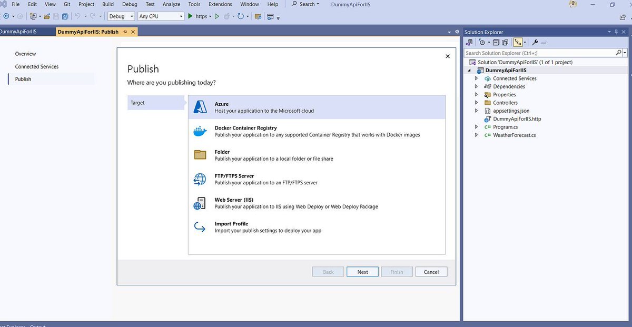Click Start Without Debugging outline play icon
The width and height of the screenshot is (632, 327).
[x=216, y=16]
